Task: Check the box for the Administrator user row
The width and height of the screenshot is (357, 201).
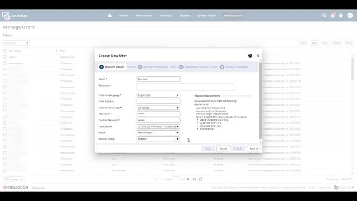Action: pos(5,63)
